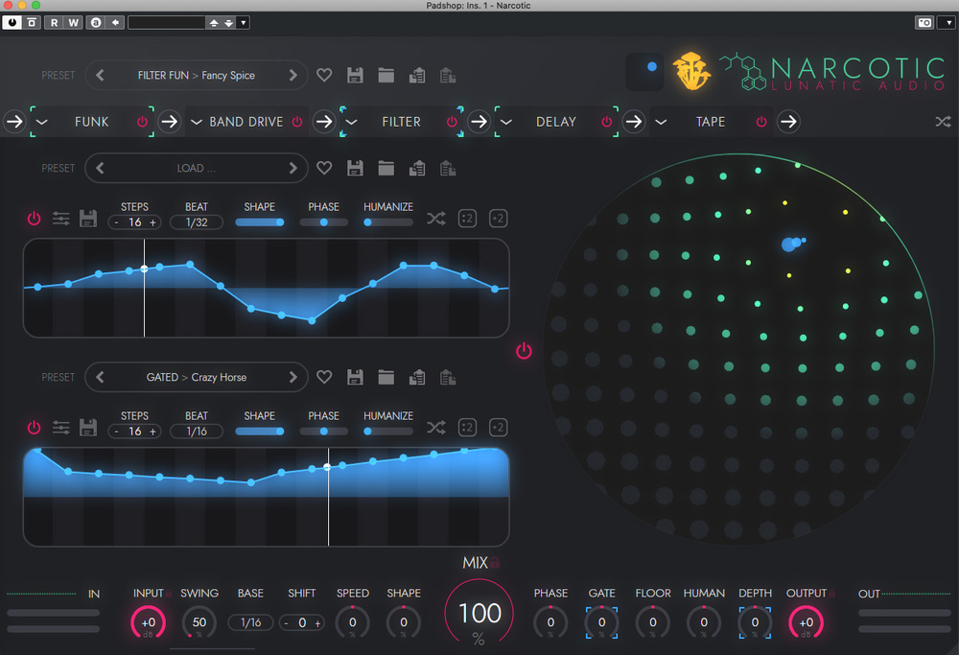Viewport: 959px width, 655px height.
Task: Click heart icon in the LOAD preset row
Action: 324,168
